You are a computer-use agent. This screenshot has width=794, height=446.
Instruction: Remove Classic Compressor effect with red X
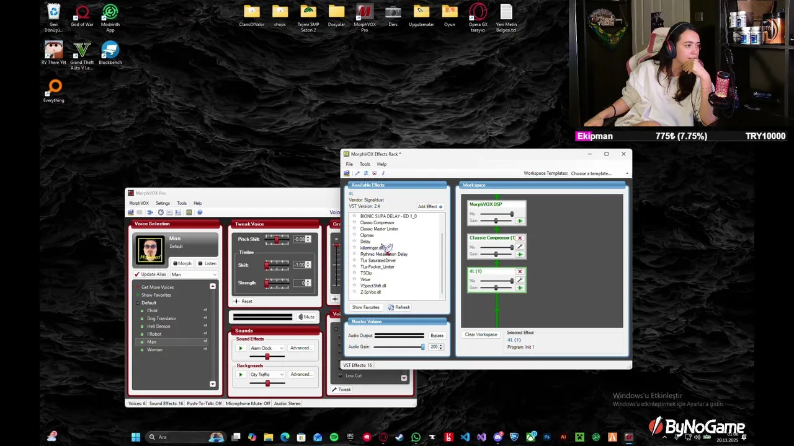[x=520, y=238]
